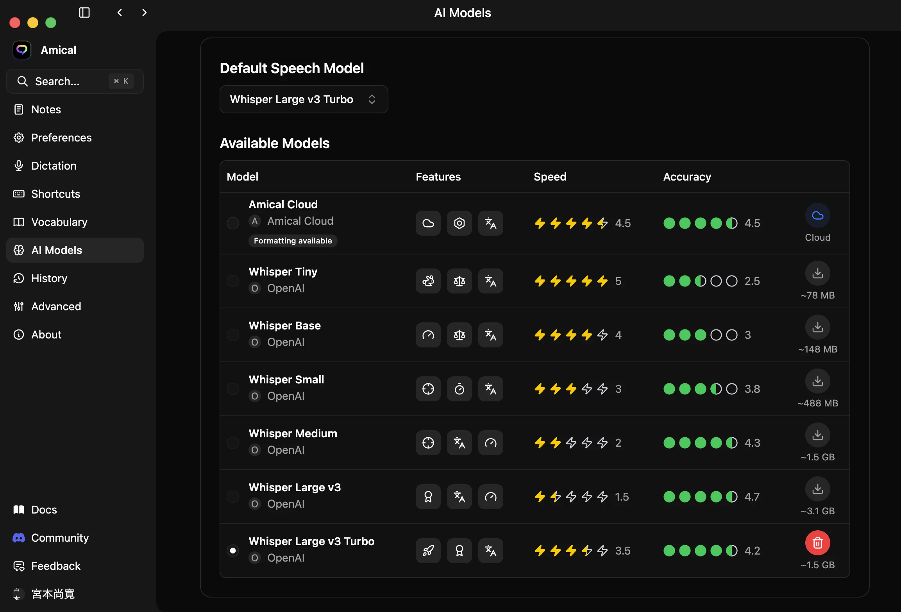Open the Notes section

pos(75,109)
